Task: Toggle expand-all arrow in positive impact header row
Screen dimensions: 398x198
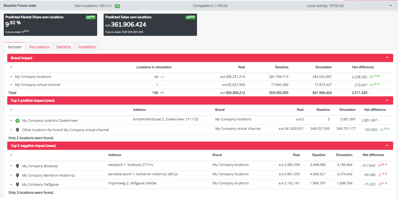Action: coord(11,110)
